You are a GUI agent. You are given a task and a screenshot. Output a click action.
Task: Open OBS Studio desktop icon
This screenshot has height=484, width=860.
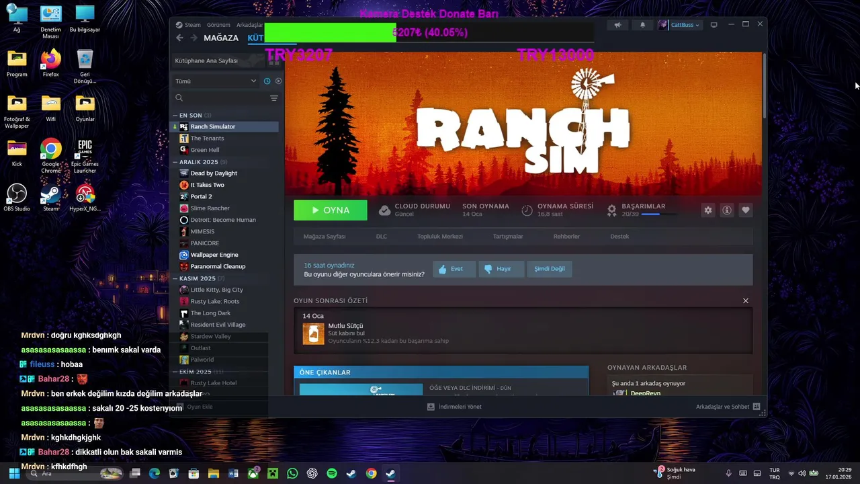(x=17, y=198)
